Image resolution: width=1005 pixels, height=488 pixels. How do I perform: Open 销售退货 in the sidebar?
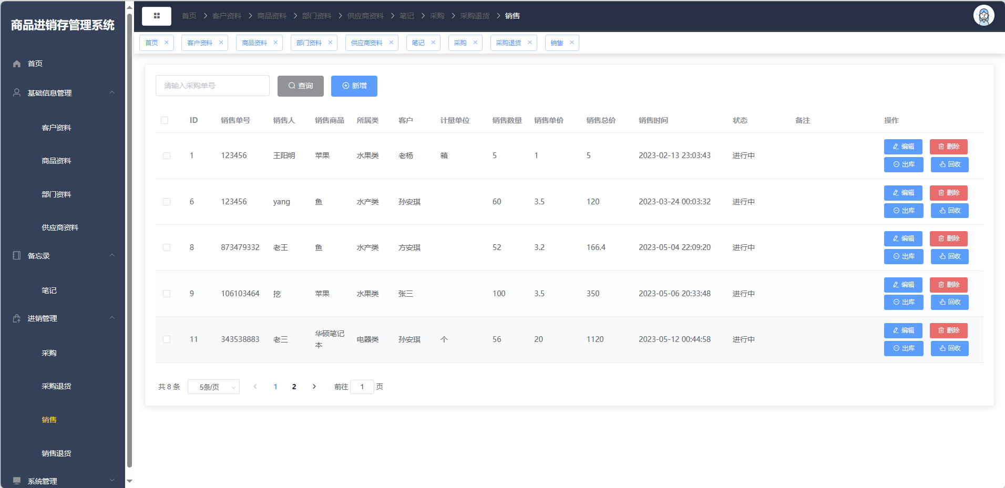56,453
